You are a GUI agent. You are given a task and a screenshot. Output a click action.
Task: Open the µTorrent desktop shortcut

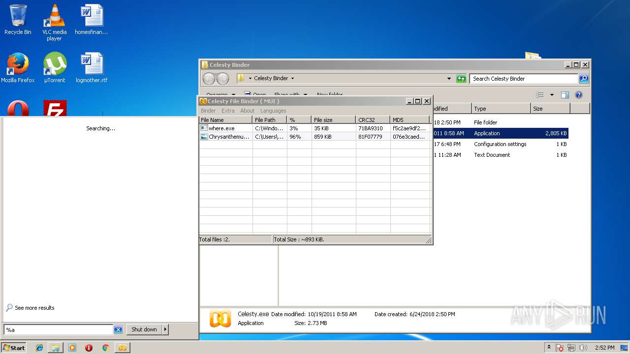click(54, 68)
